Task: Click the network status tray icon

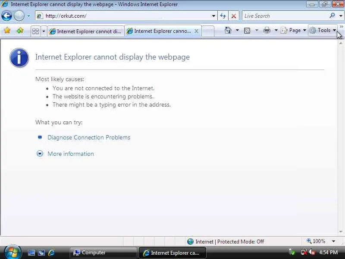Action: click(x=304, y=252)
